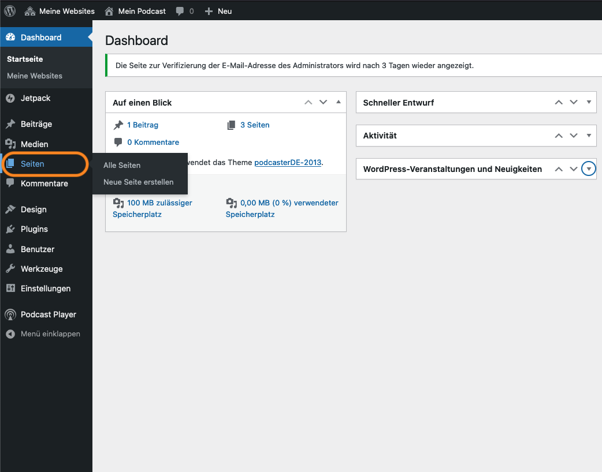The height and width of the screenshot is (472, 602).
Task: Click the WordPress logo icon
Action: 10,11
